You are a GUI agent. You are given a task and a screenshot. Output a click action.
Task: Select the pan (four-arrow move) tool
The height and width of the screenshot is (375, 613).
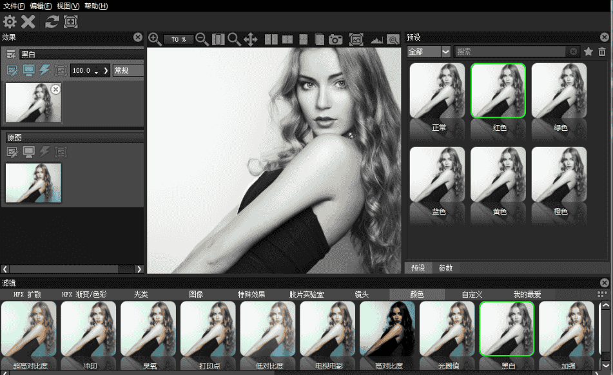tap(251, 39)
